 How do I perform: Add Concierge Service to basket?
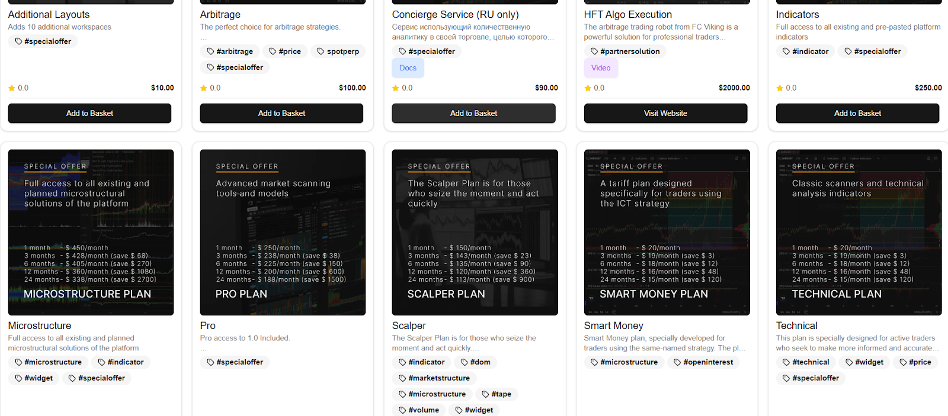[473, 113]
